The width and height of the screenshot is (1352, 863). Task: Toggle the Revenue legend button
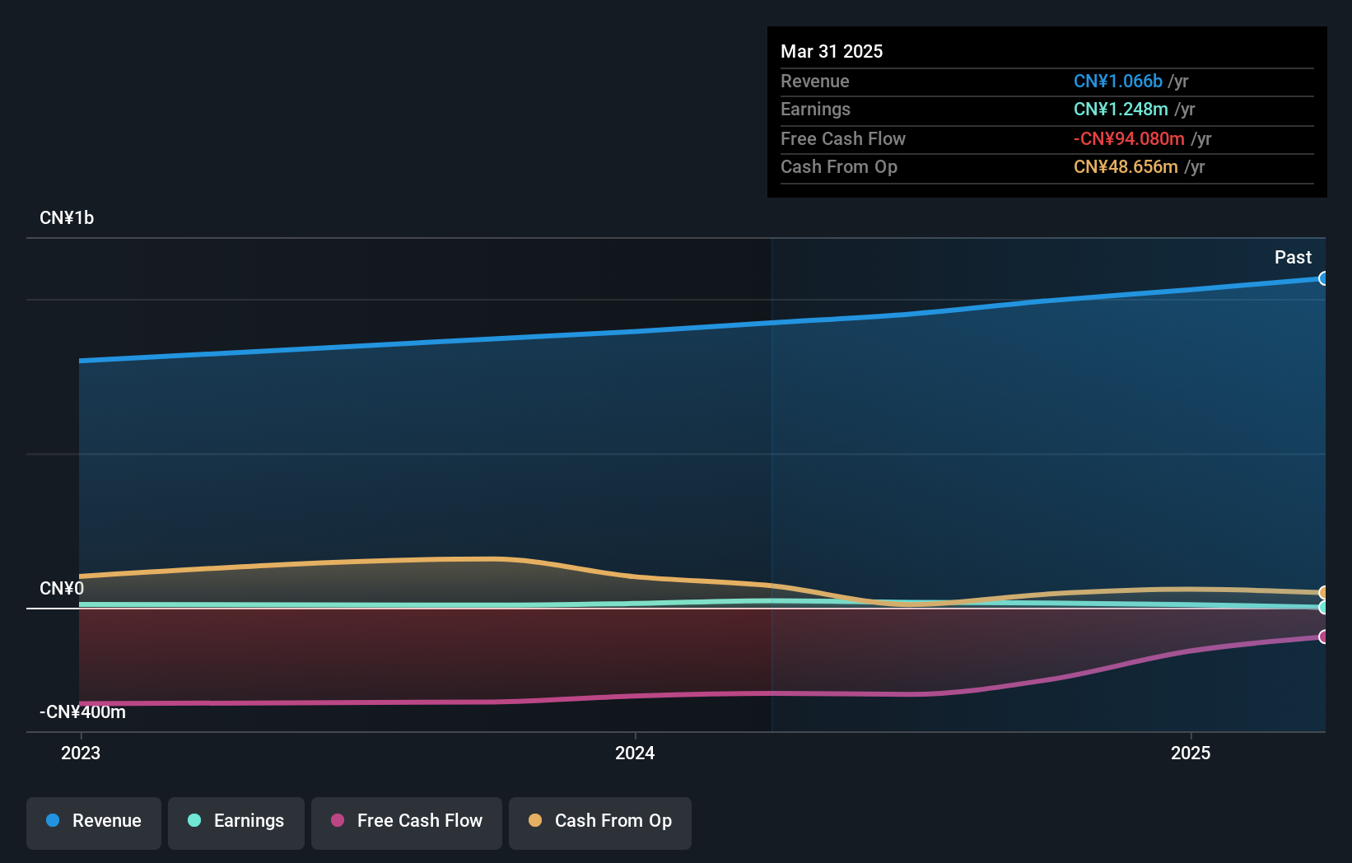click(x=94, y=823)
